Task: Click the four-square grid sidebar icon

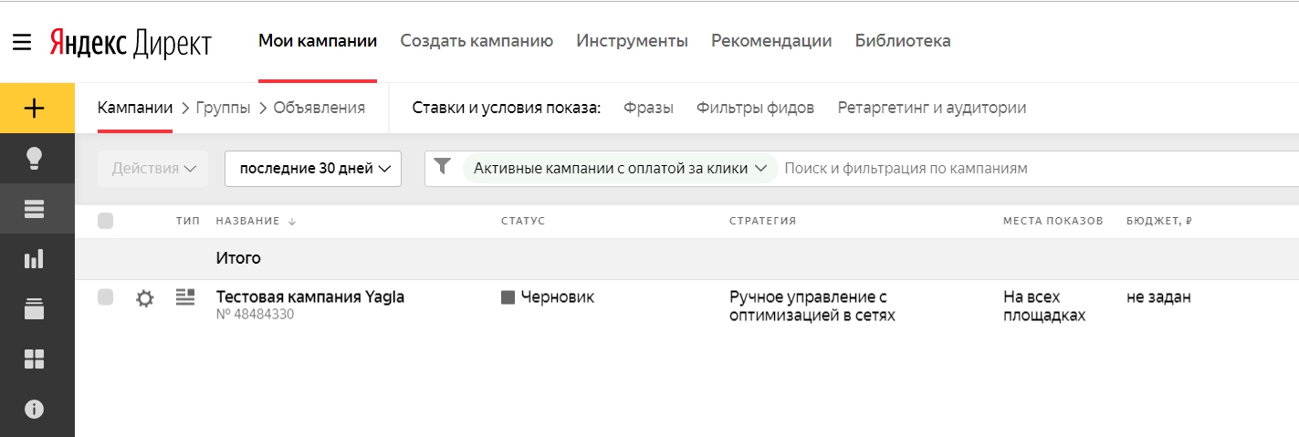Action: 34,359
